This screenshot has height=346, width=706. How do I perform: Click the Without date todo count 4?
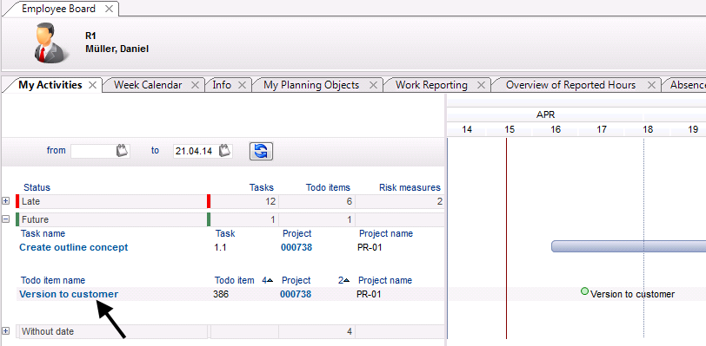click(x=349, y=331)
